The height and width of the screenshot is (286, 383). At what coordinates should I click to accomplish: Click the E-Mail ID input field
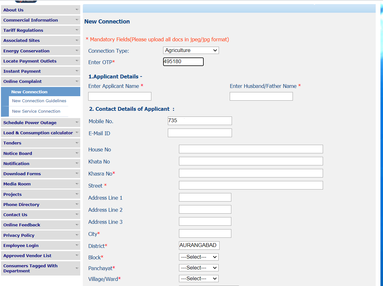200,133
